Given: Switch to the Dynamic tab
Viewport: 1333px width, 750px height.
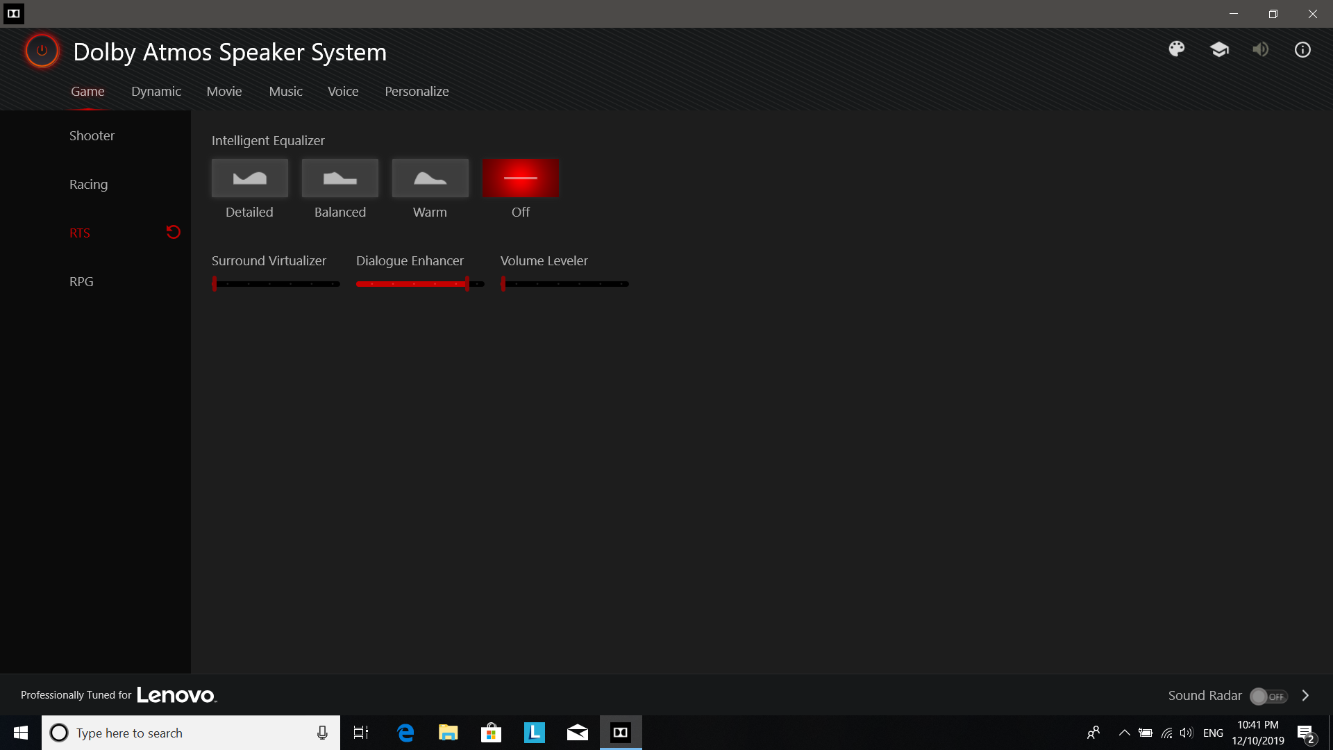Looking at the screenshot, I should [x=156, y=91].
